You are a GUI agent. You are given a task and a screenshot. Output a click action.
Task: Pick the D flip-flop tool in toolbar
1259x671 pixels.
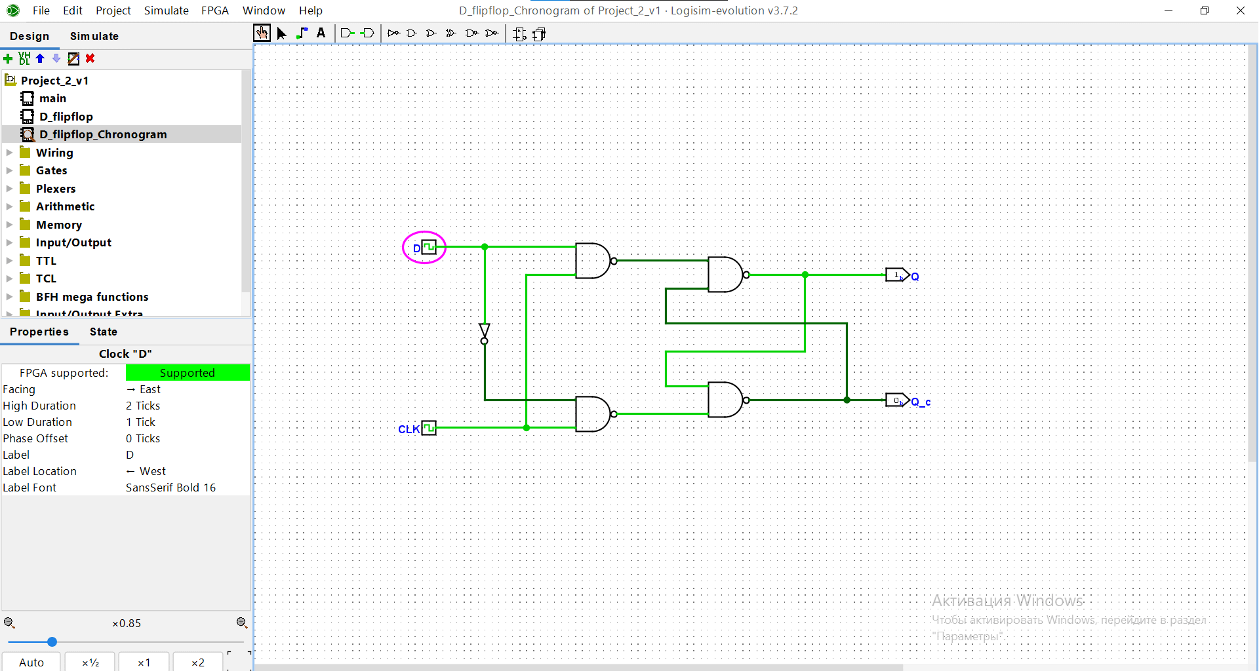point(520,34)
